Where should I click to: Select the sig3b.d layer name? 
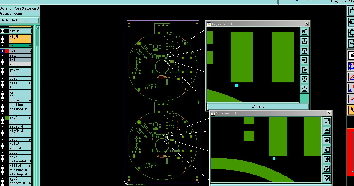[20, 131]
